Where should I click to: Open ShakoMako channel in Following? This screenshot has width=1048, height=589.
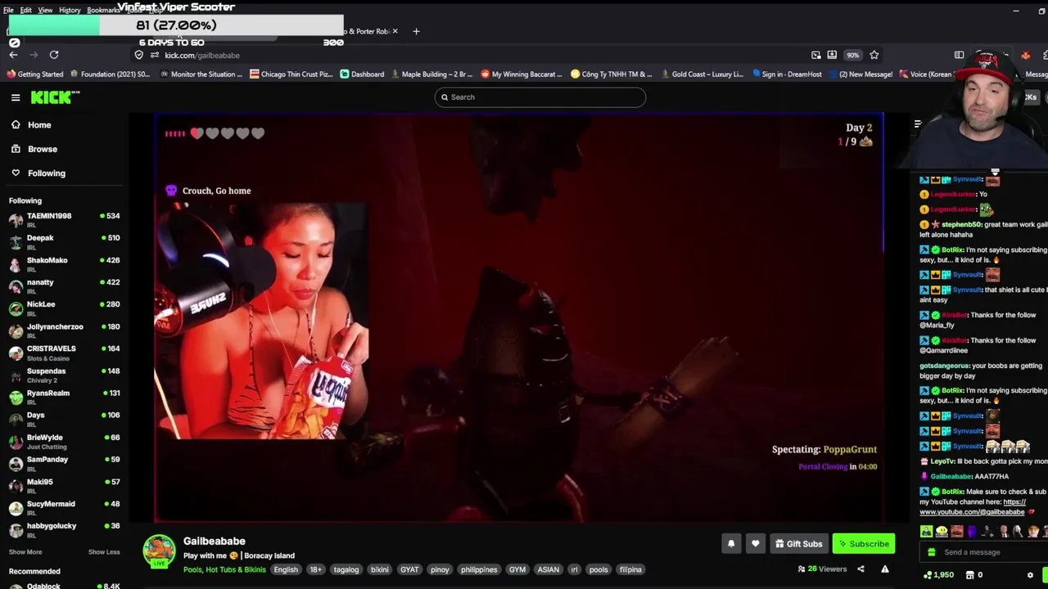click(64, 263)
